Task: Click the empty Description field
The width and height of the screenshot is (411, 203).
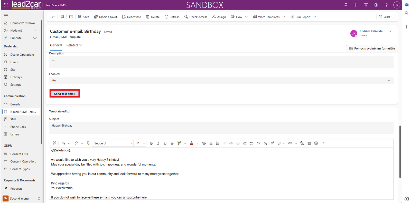Action: tap(221, 62)
